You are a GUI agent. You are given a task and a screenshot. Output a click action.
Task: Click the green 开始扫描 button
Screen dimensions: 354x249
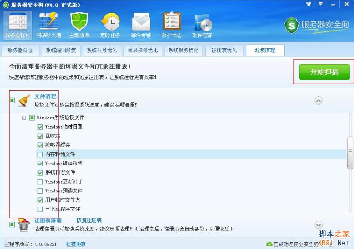click(x=324, y=72)
